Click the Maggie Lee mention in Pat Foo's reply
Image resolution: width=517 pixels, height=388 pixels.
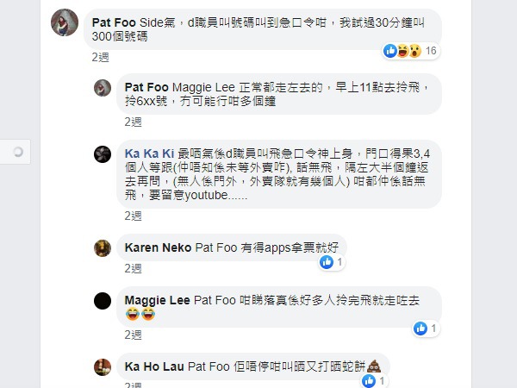pos(203,87)
